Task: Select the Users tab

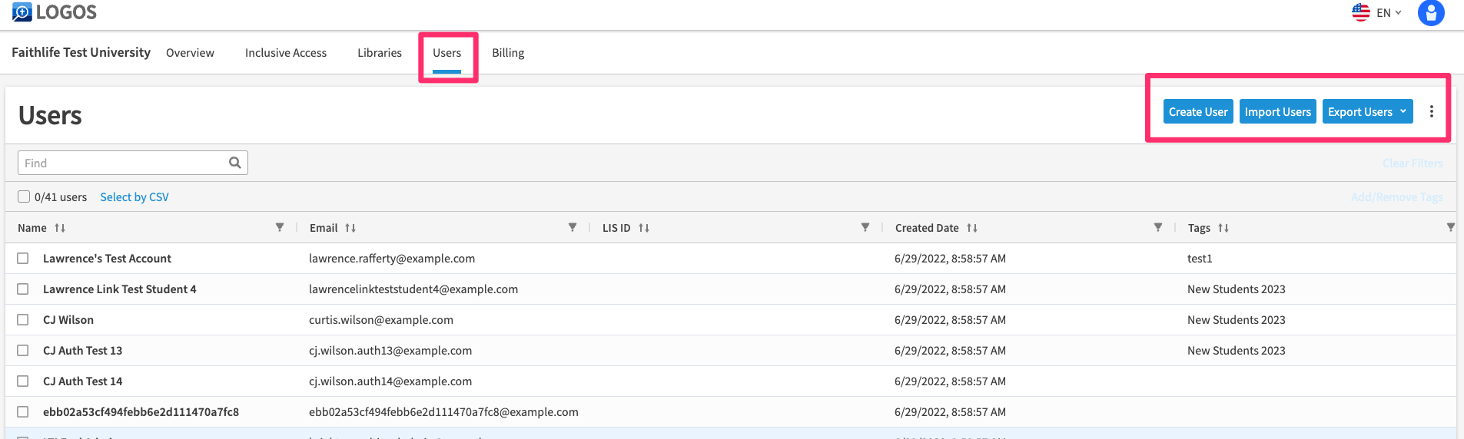Action: (447, 53)
